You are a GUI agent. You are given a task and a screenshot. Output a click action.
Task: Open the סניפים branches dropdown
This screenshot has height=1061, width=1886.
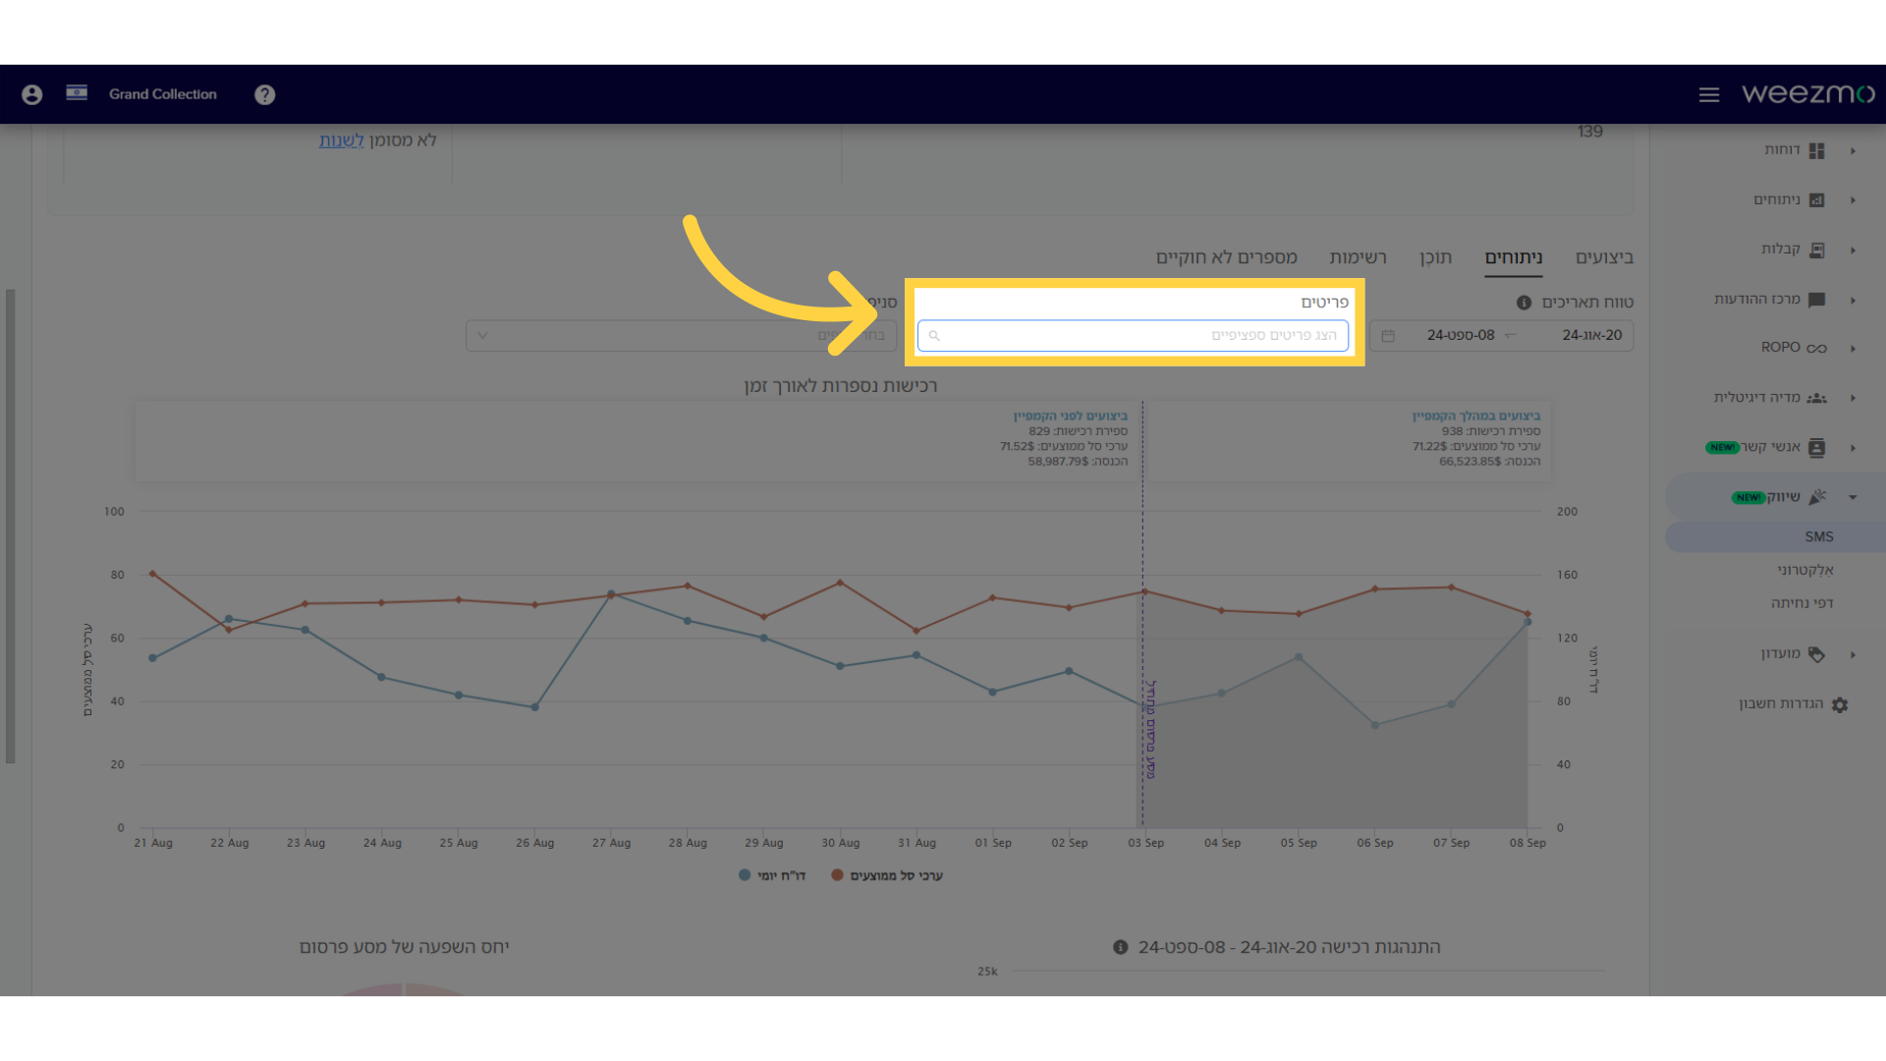681,336
